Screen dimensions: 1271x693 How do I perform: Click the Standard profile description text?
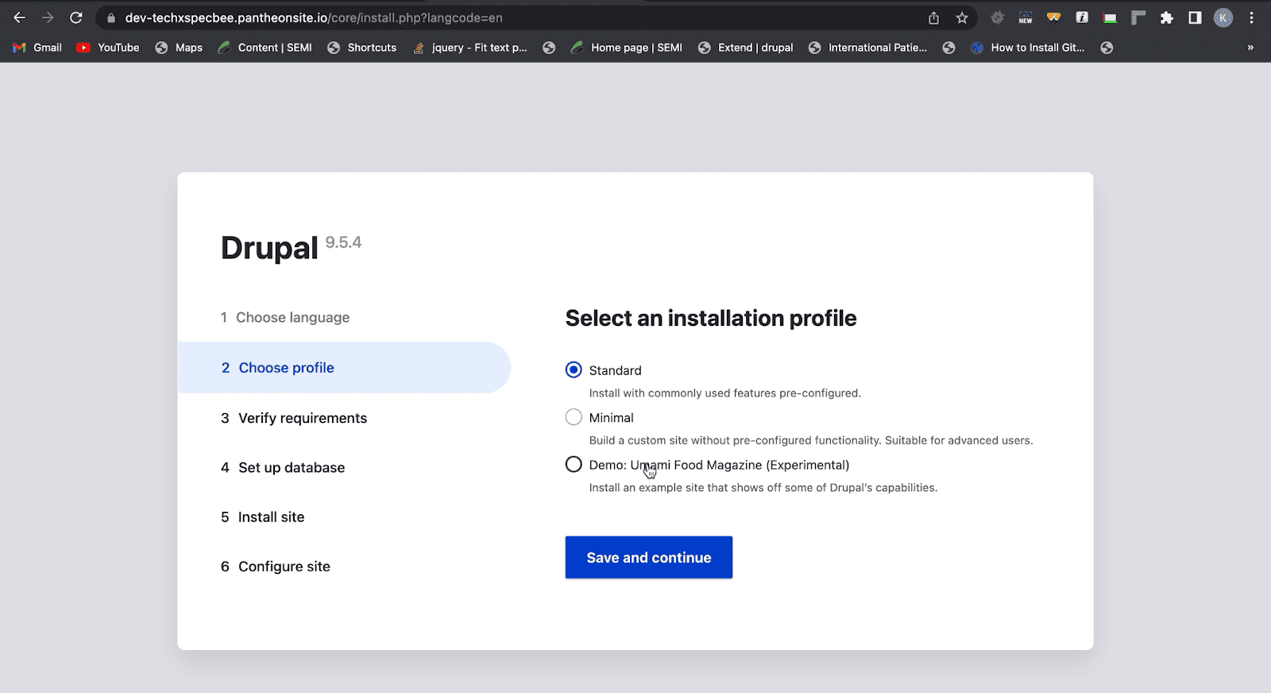724,393
